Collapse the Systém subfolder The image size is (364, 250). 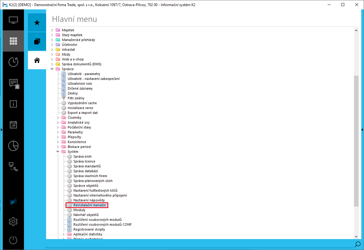58,152
